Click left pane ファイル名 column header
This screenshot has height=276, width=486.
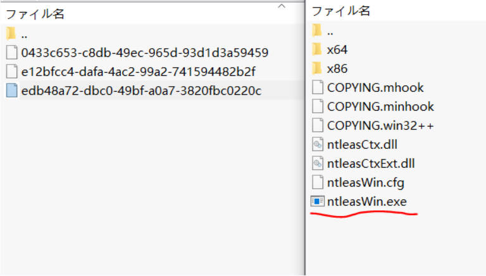point(38,14)
